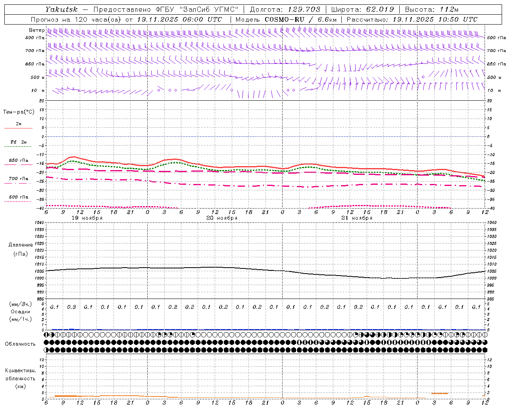The image size is (508, 406).
Task: Click 985 on the left pressure axis
Action: [x=40, y=299]
